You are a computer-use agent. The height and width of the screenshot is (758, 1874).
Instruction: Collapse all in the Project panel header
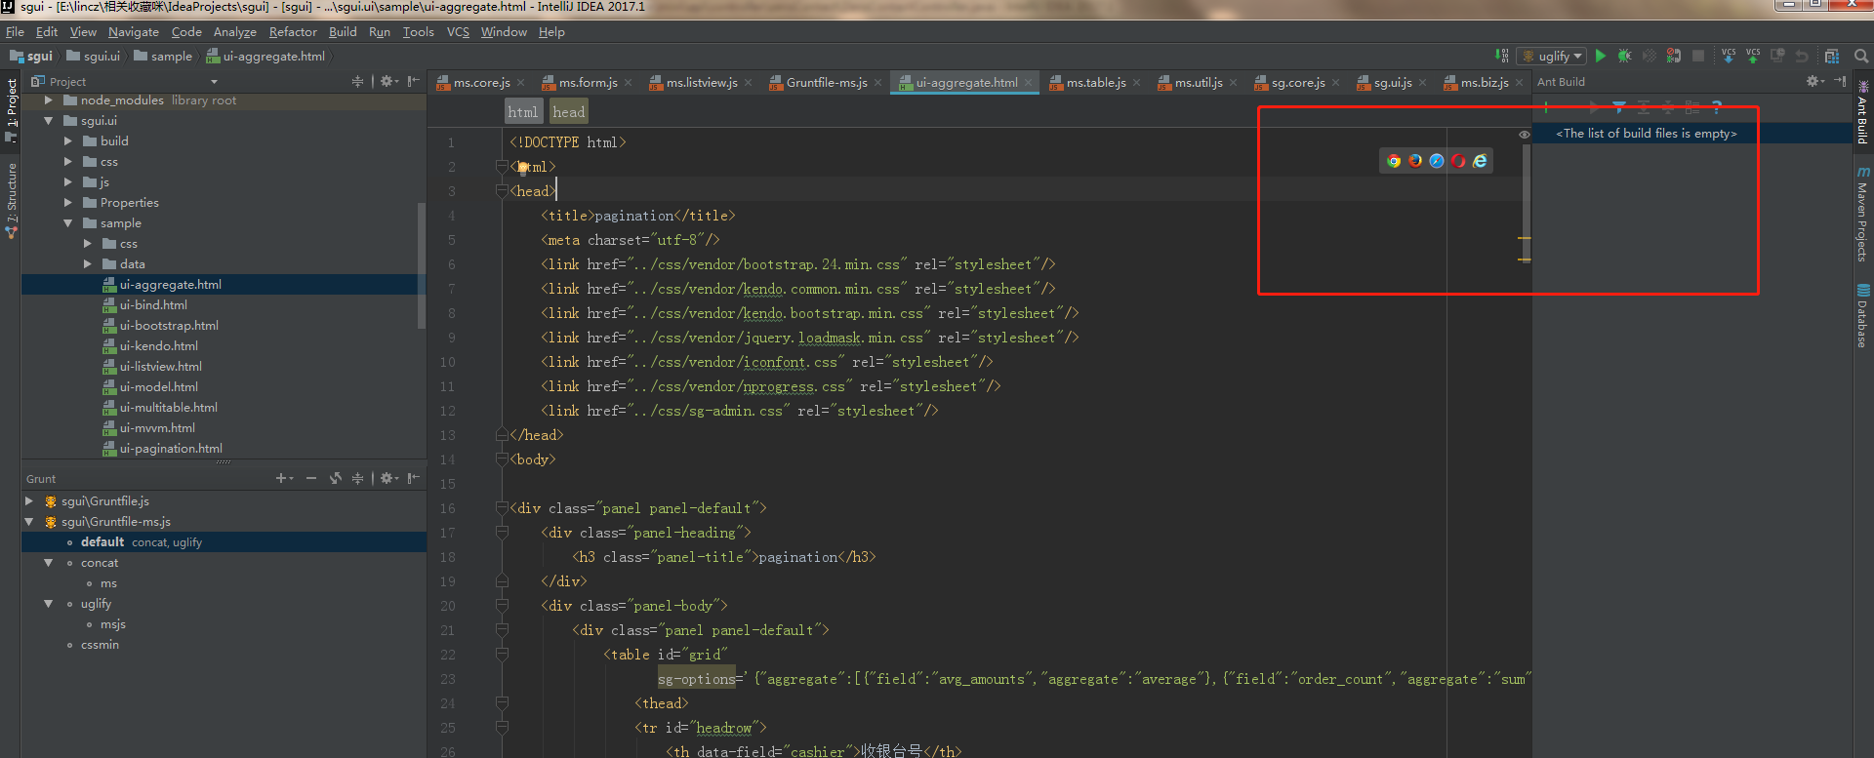click(x=357, y=81)
